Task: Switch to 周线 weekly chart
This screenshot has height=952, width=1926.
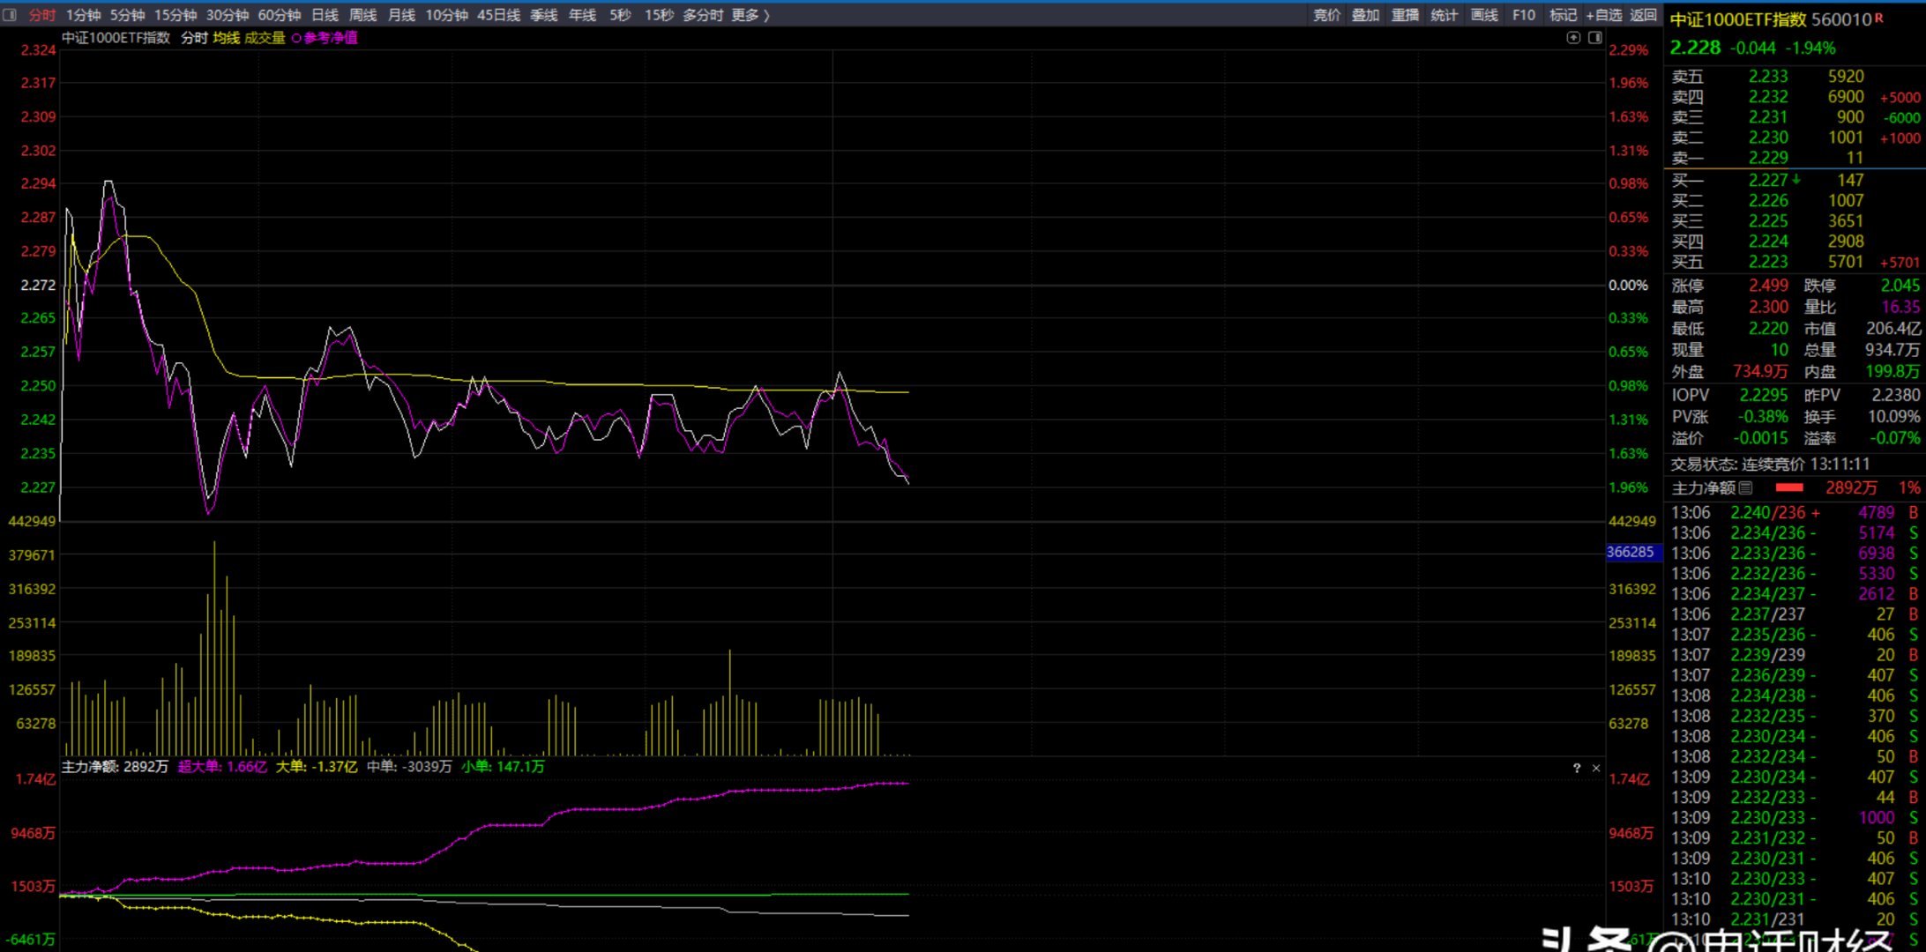Action: (363, 15)
